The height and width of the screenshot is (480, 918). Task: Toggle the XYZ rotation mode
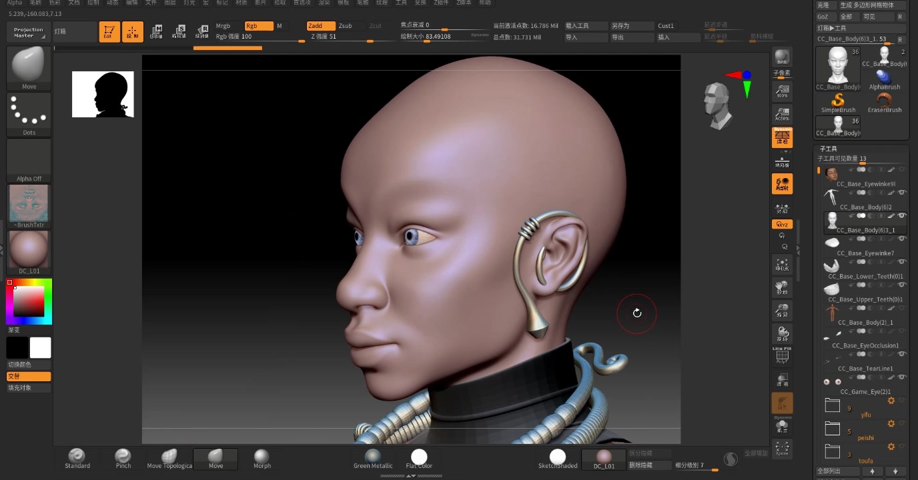[782, 225]
